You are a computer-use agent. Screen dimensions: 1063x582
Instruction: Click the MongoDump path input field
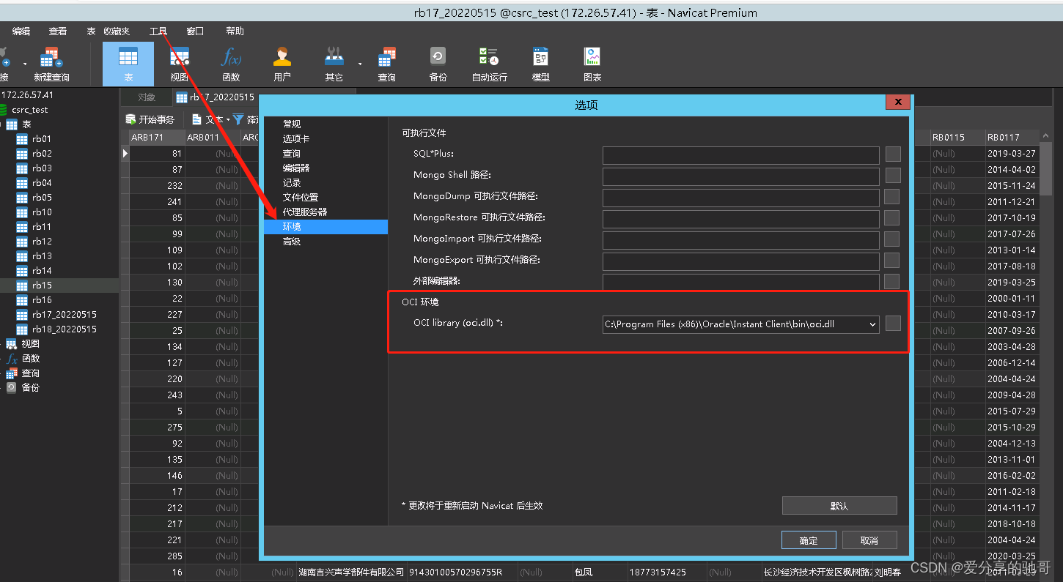740,197
